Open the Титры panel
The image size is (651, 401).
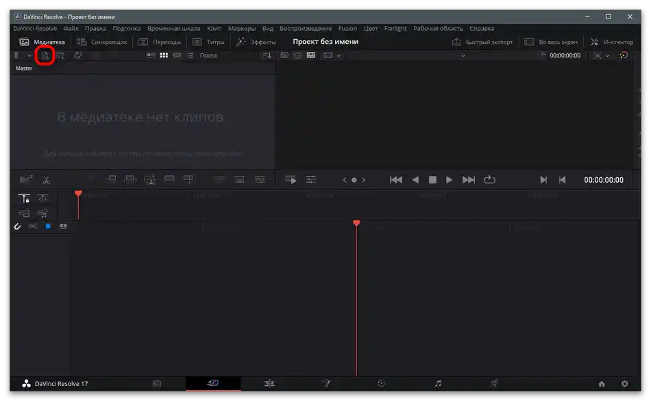tap(208, 42)
